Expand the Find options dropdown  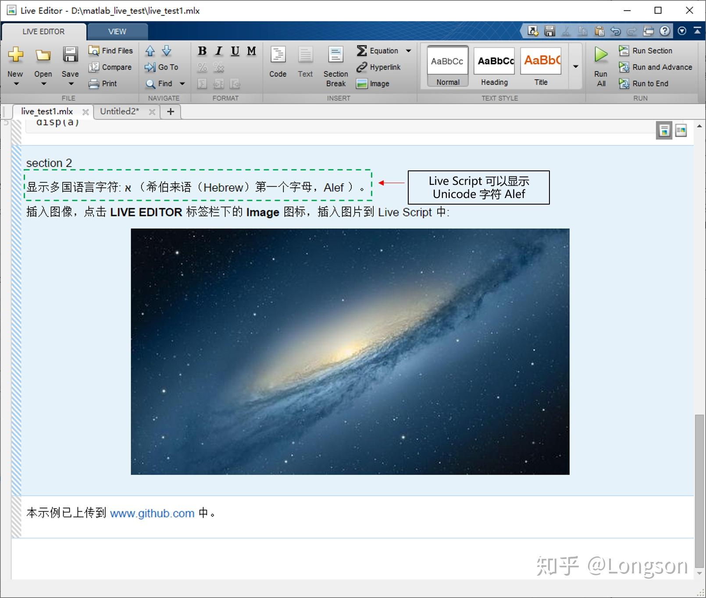(183, 83)
